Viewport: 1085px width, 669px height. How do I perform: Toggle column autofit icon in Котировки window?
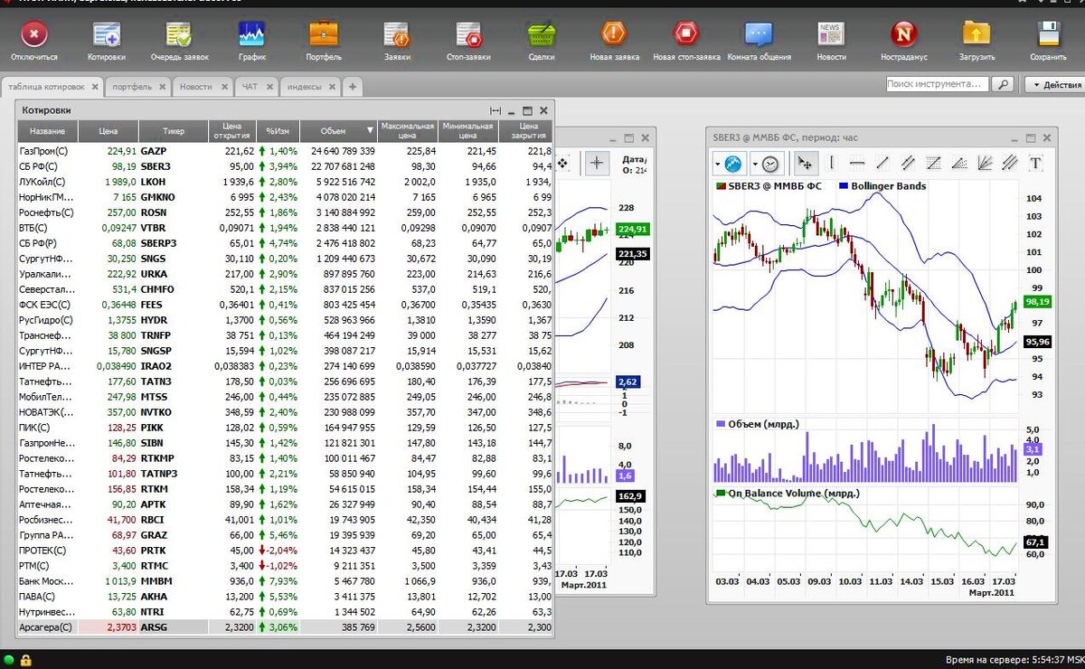point(495,110)
